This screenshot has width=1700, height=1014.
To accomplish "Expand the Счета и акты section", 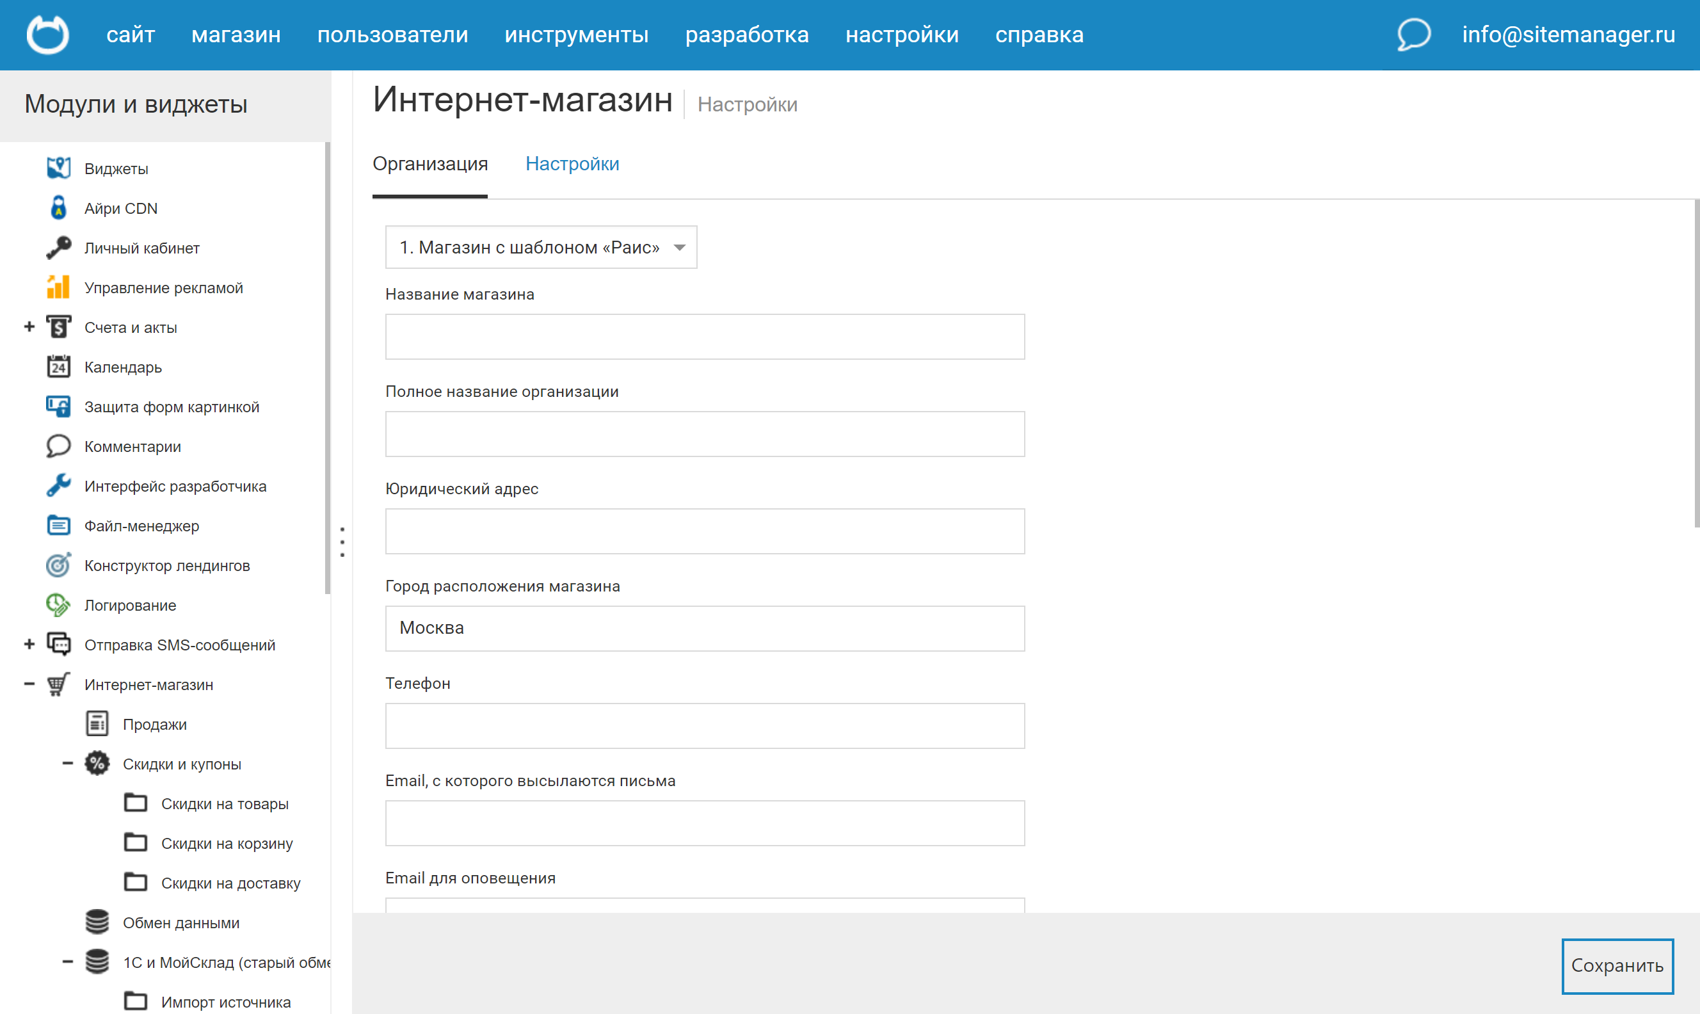I will tap(29, 326).
